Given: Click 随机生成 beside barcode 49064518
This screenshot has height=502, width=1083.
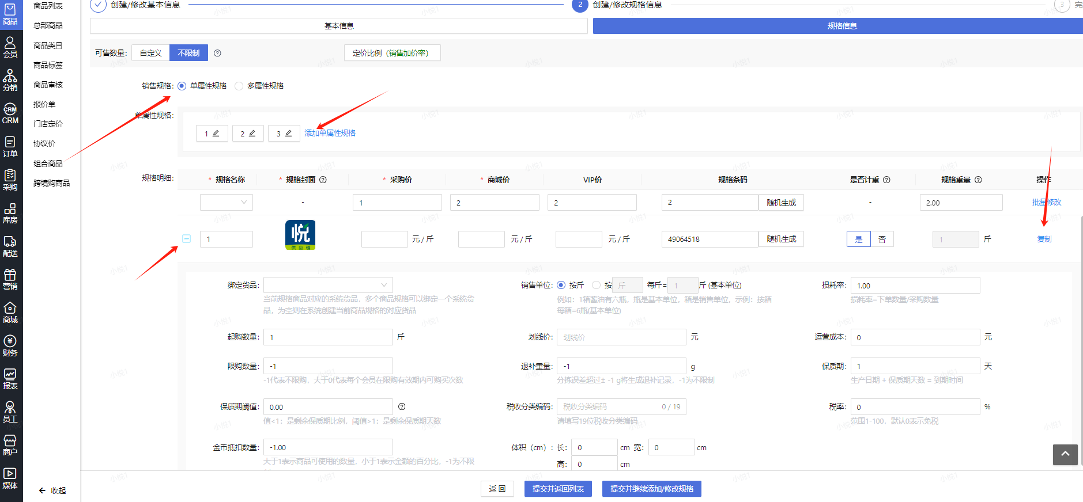Looking at the screenshot, I should point(781,239).
